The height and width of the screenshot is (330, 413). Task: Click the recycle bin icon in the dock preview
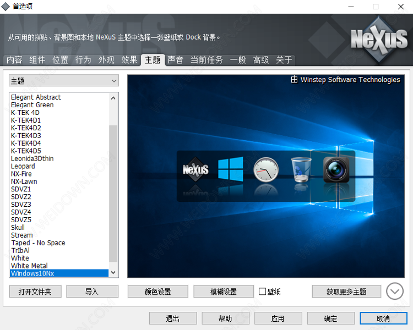(301, 170)
